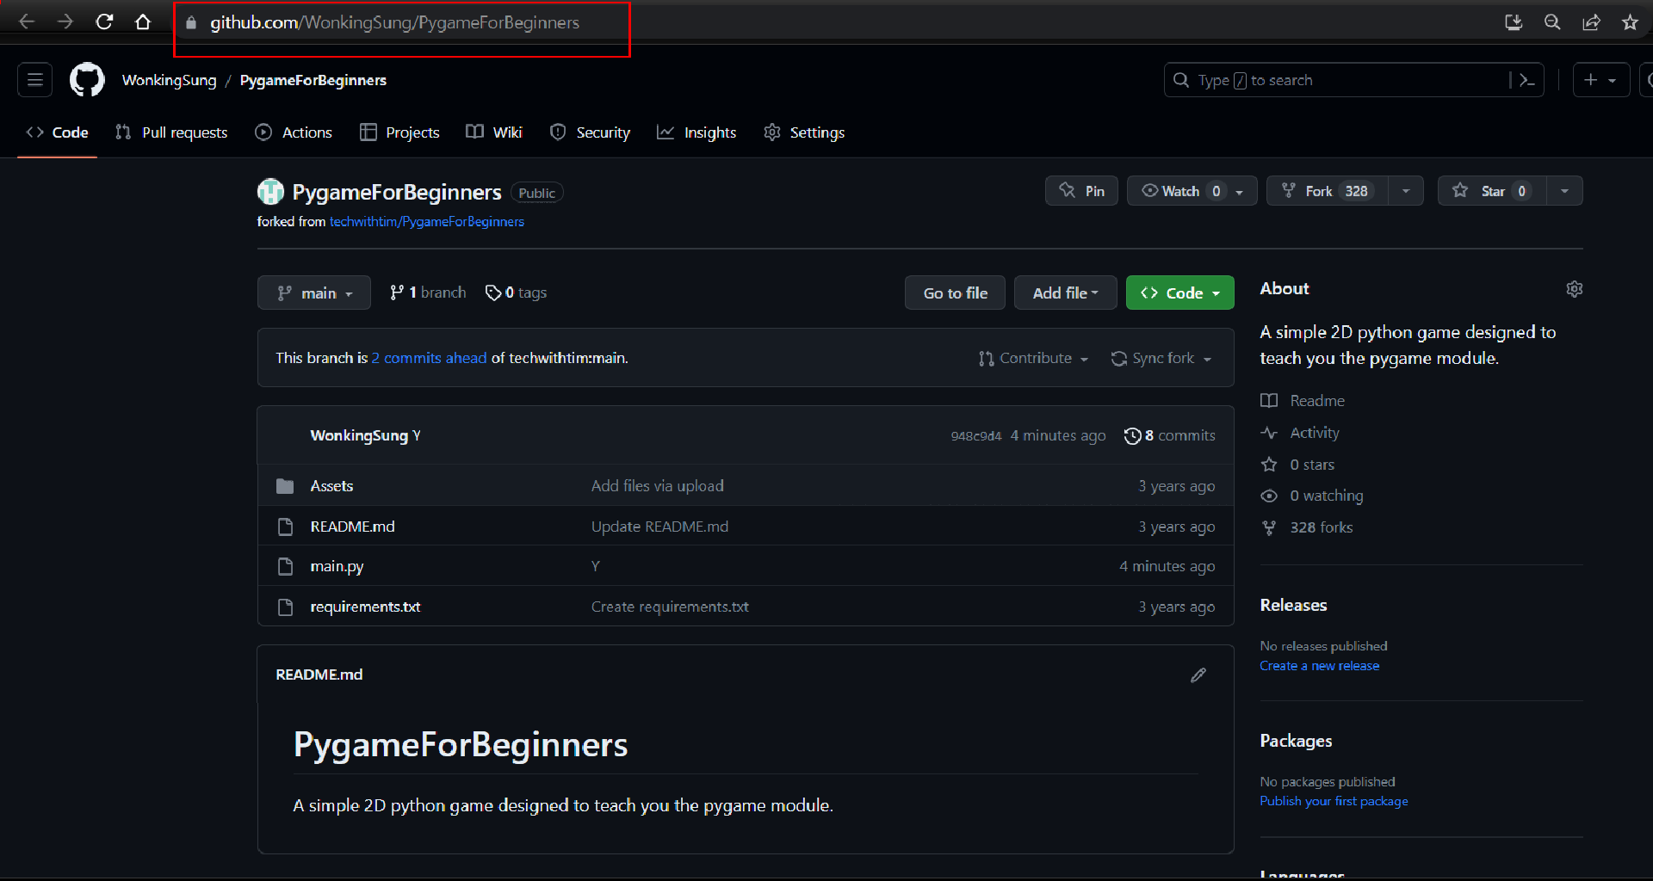
Task: Open repository Settings tab
Action: [804, 132]
